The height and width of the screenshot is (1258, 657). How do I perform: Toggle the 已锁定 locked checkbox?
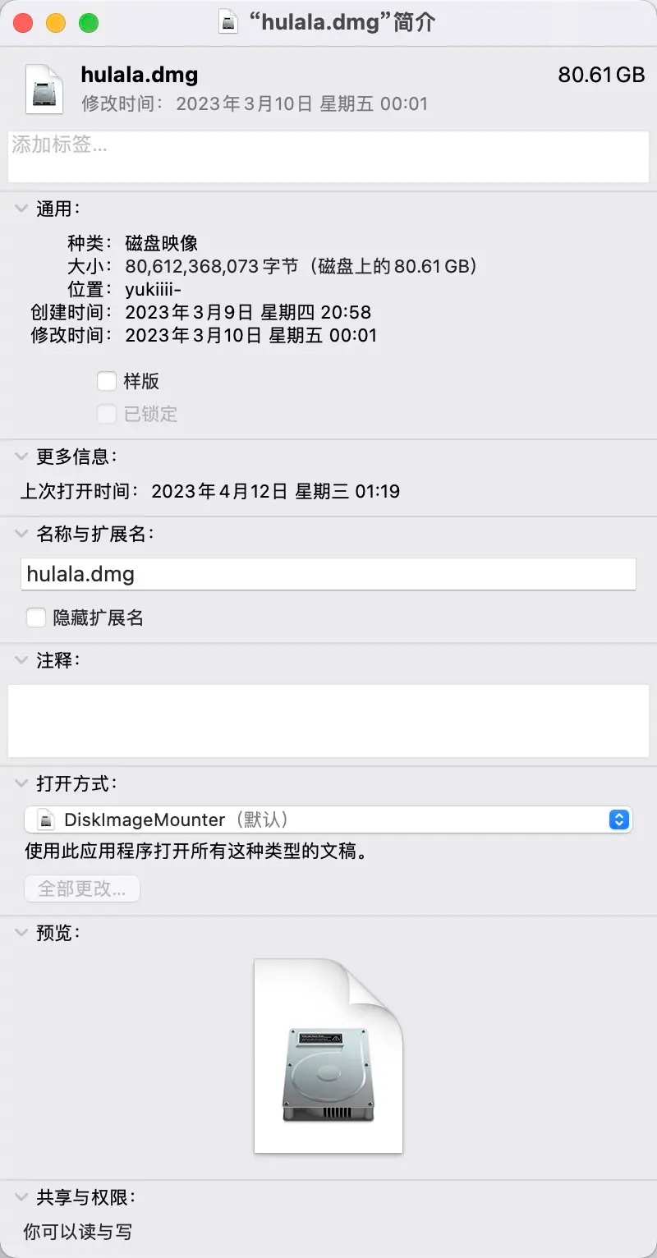(107, 414)
